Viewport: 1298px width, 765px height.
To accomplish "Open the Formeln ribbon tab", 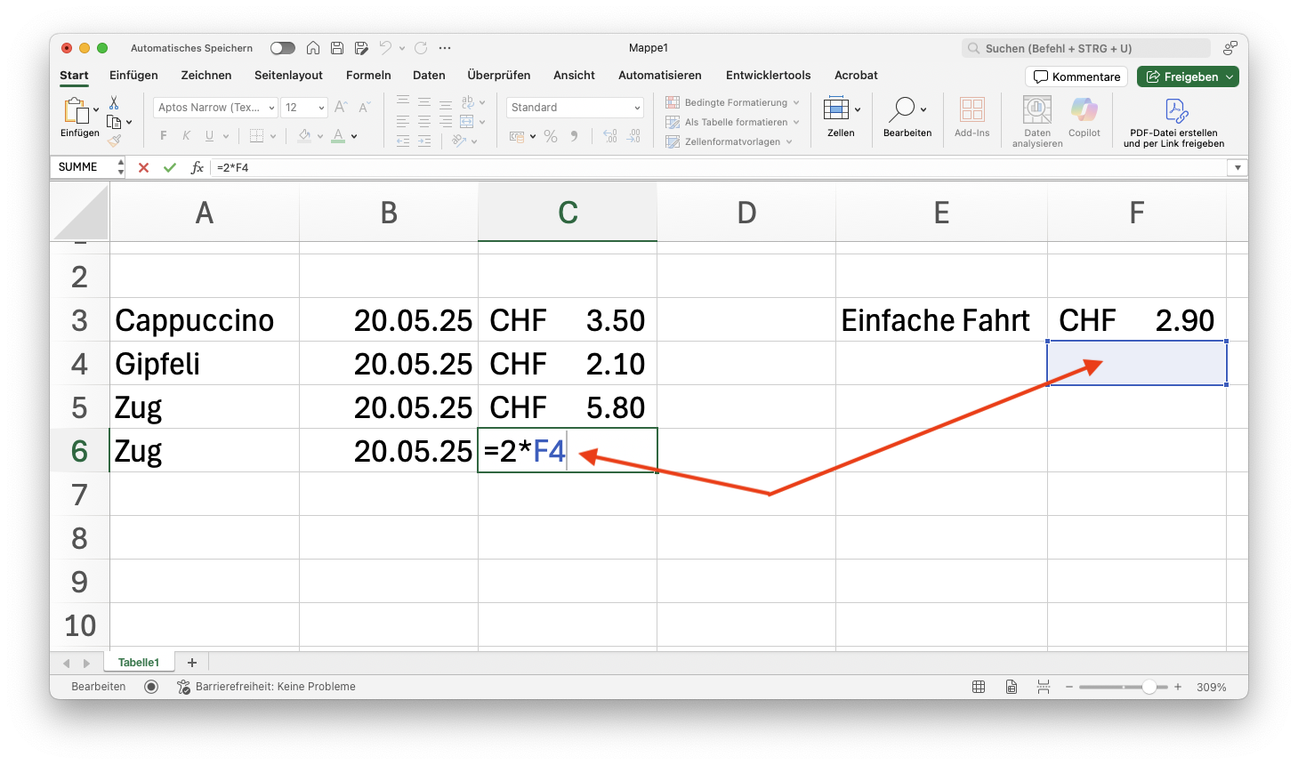I will (x=368, y=76).
